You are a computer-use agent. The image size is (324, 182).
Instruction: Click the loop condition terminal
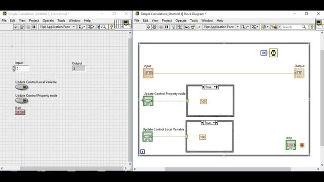302,145
